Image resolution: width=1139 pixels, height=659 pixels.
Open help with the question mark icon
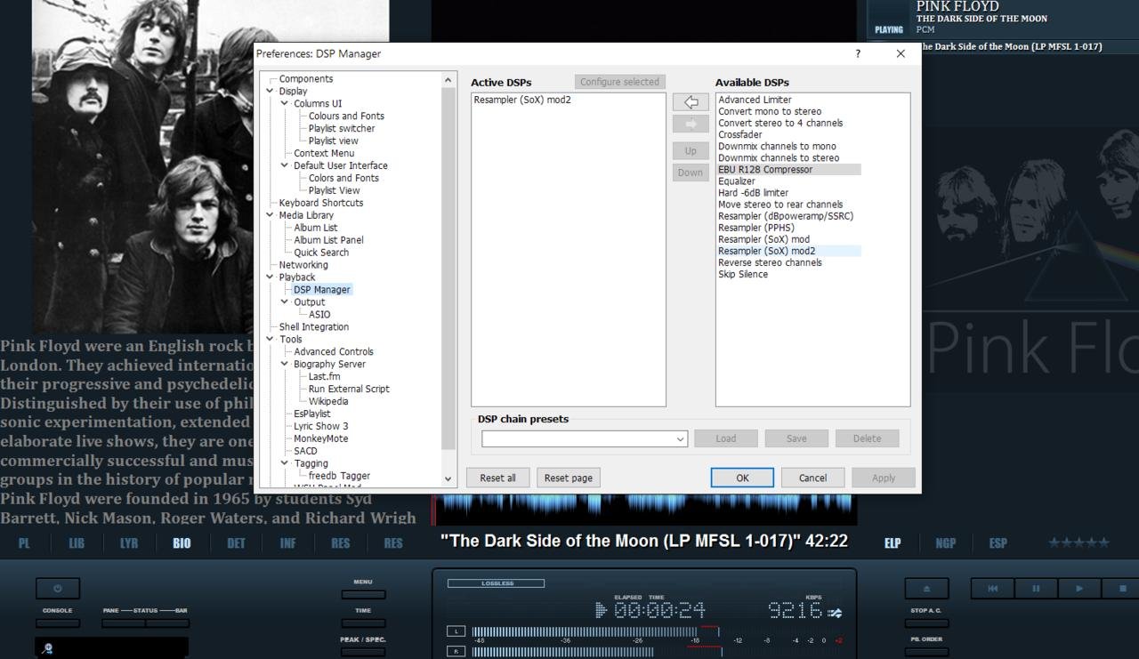(x=858, y=53)
